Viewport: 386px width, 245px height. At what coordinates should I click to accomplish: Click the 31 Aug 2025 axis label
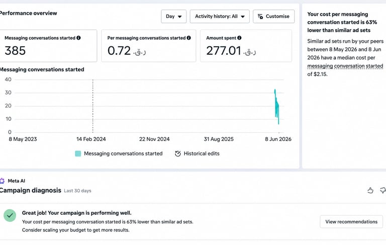coord(219,139)
